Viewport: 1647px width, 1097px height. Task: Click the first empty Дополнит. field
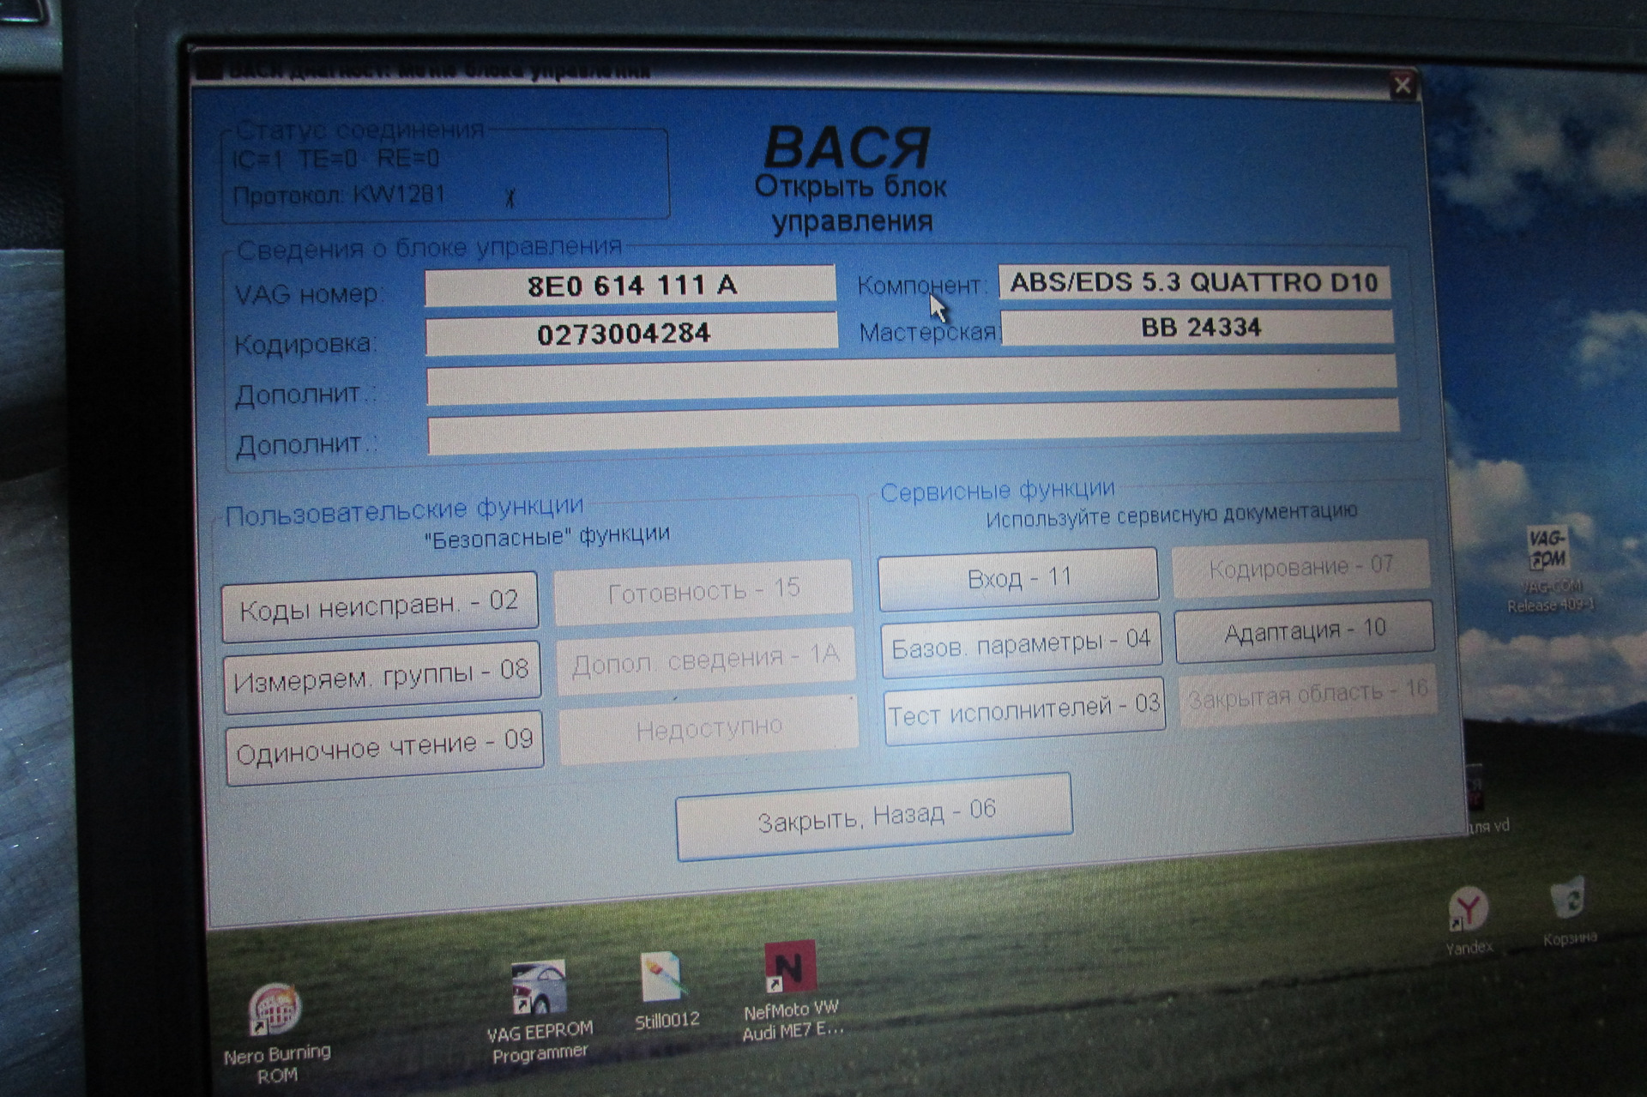pyautogui.click(x=912, y=380)
